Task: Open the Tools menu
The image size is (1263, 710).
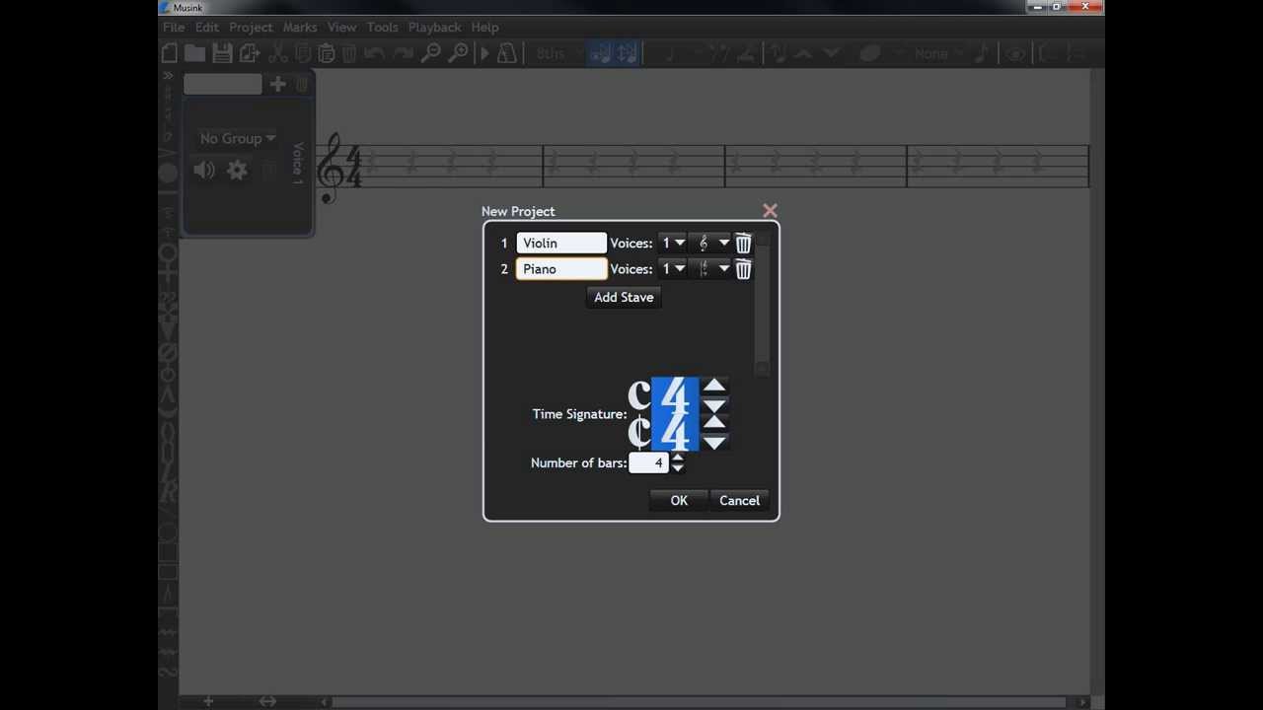Action: 383,27
